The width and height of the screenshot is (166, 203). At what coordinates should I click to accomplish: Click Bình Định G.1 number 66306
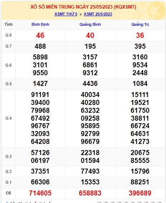tap(40, 182)
